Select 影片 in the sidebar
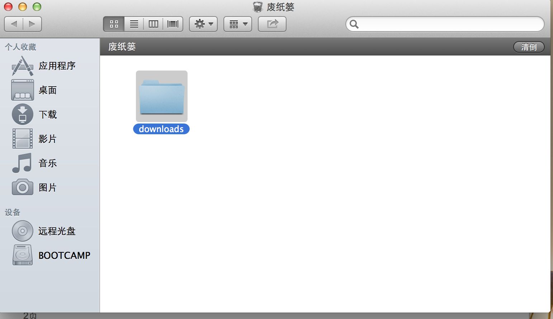Screen dimensions: 553x319 point(47,139)
